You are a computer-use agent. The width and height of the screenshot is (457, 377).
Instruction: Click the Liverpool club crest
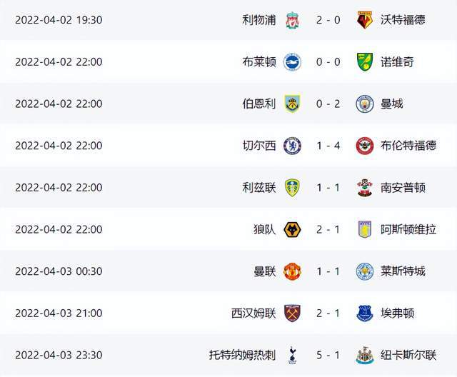(292, 20)
